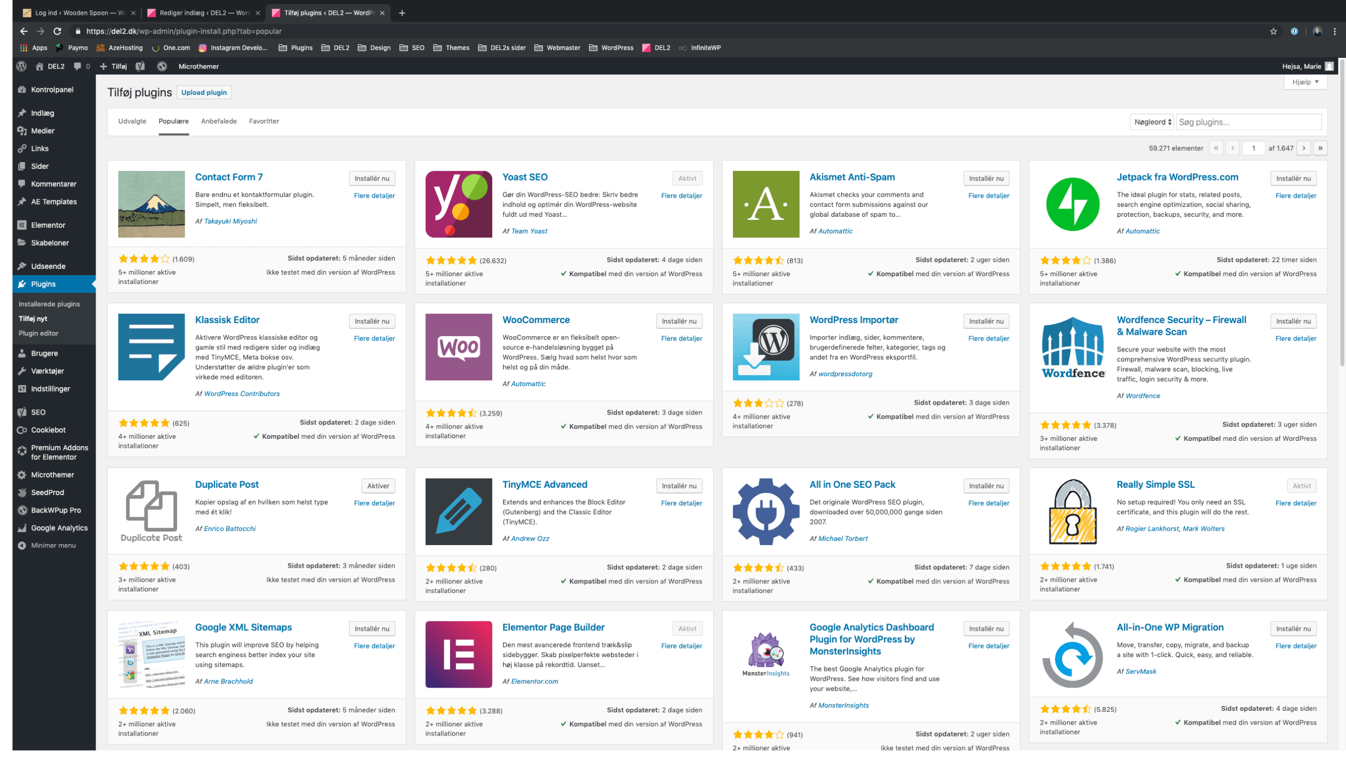The image size is (1346, 765).
Task: Bookmark page with star icon
Action: pyautogui.click(x=1273, y=31)
